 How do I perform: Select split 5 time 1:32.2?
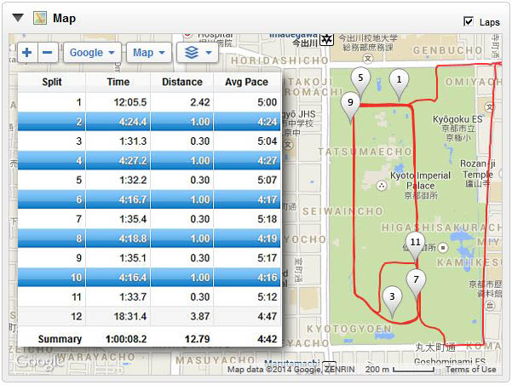(x=133, y=180)
